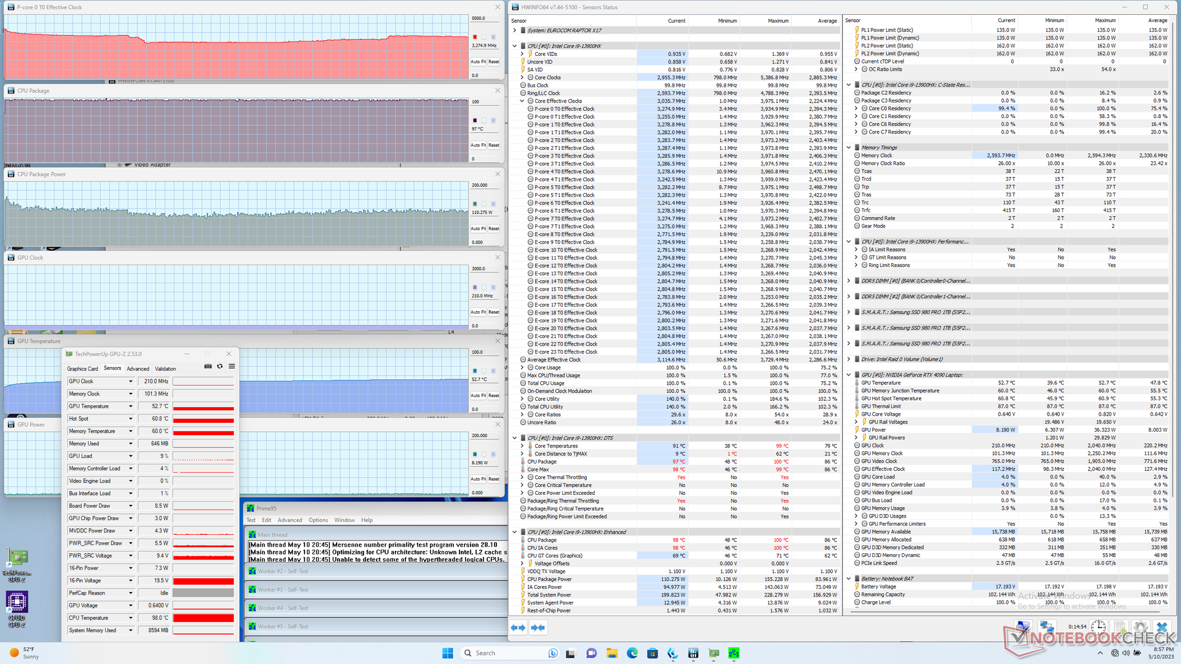The height and width of the screenshot is (664, 1181).
Task: Open Microsoft Store from taskbar
Action: point(653,653)
